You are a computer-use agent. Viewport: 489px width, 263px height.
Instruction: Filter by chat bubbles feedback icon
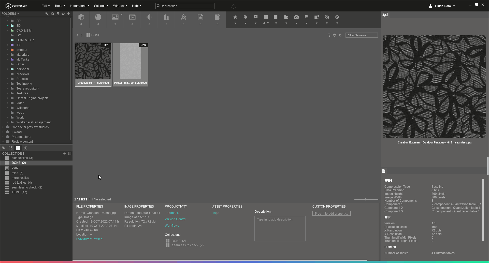(x=307, y=17)
